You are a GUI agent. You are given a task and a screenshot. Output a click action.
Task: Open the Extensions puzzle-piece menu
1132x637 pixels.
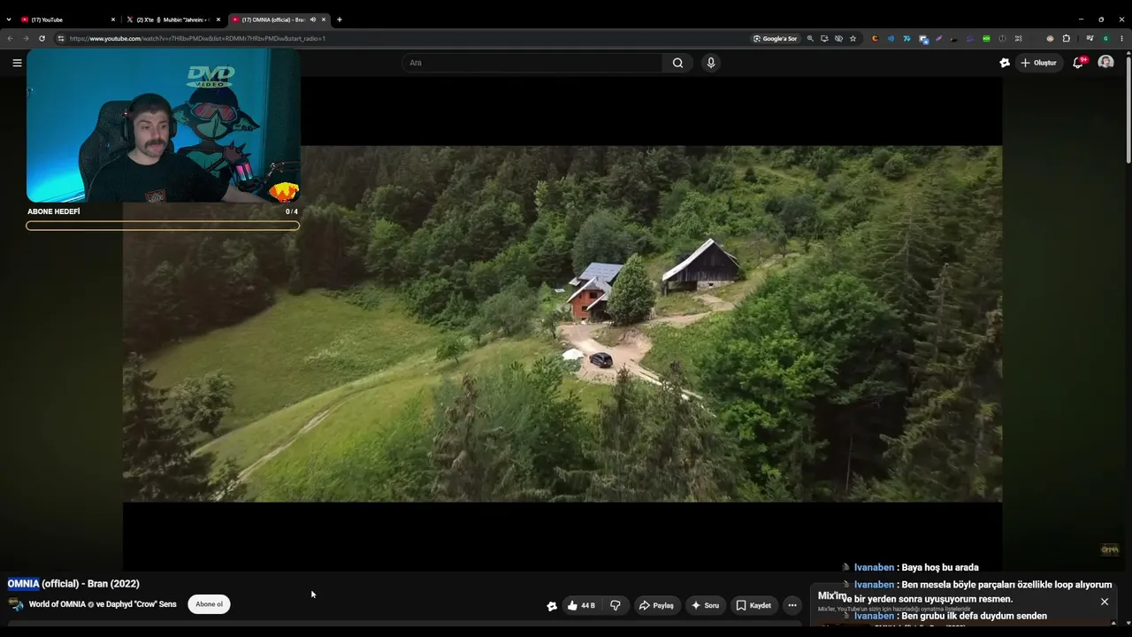[x=1066, y=38]
